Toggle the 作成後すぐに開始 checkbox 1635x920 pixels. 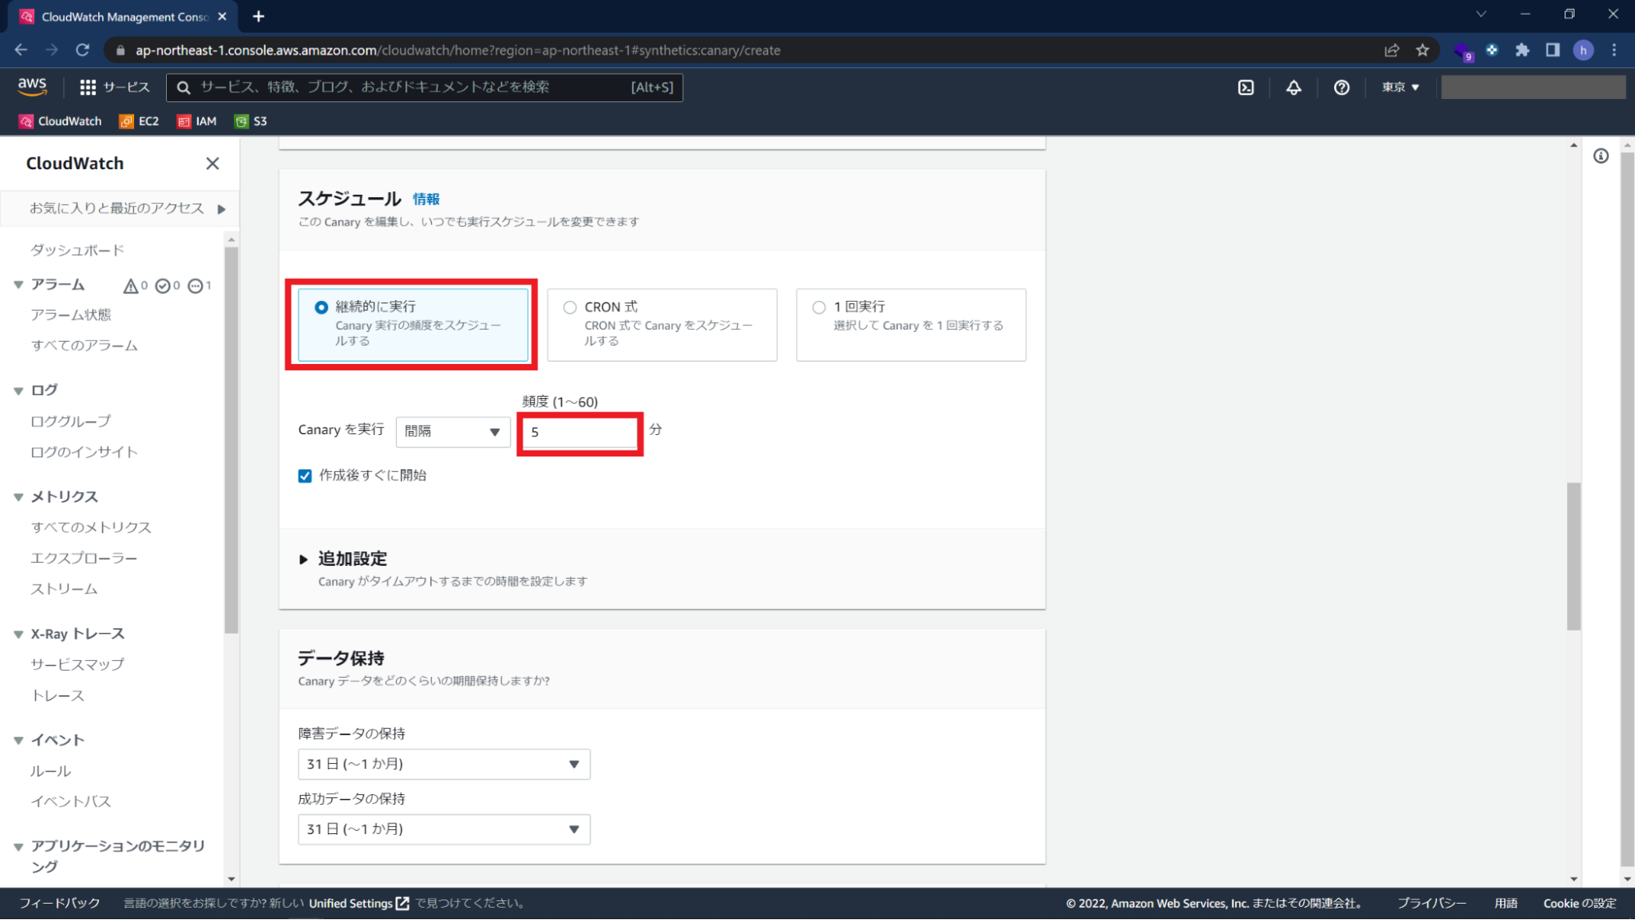(x=305, y=476)
